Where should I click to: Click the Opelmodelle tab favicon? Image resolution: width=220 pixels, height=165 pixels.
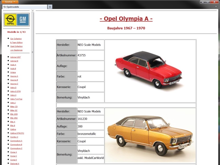point(4,7)
